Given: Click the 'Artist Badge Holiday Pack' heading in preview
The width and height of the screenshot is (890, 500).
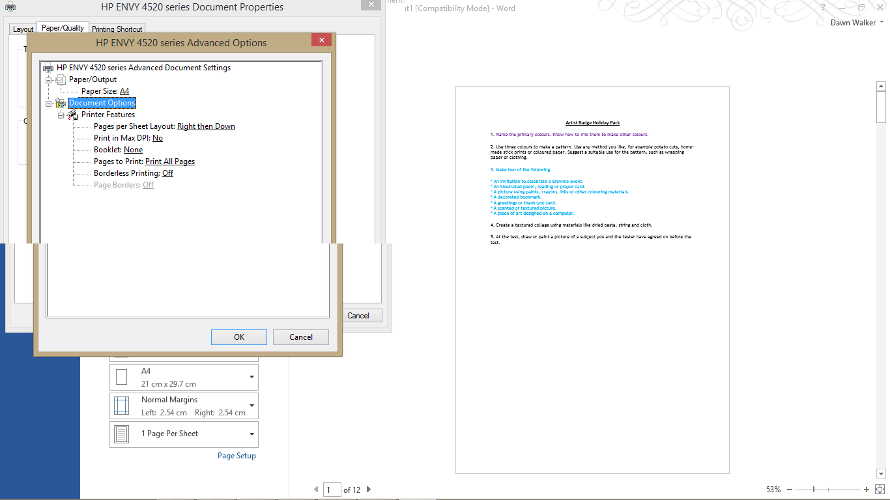Looking at the screenshot, I should [x=592, y=123].
